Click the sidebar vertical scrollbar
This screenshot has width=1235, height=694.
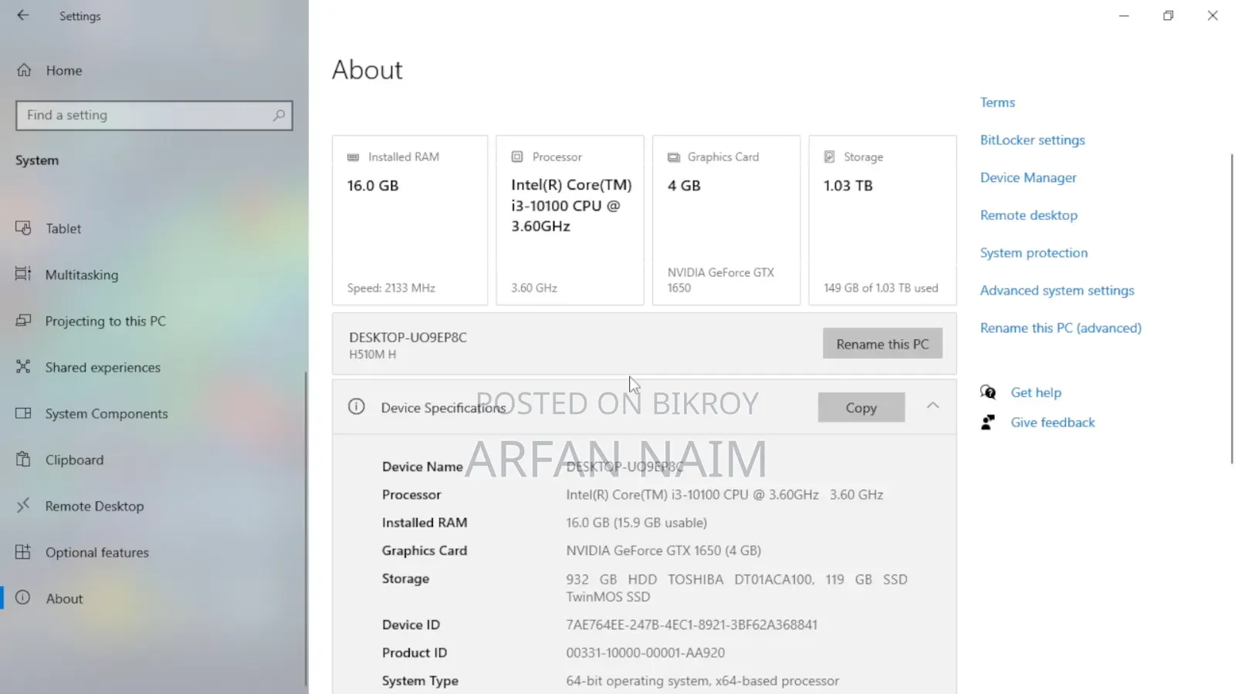(x=306, y=529)
